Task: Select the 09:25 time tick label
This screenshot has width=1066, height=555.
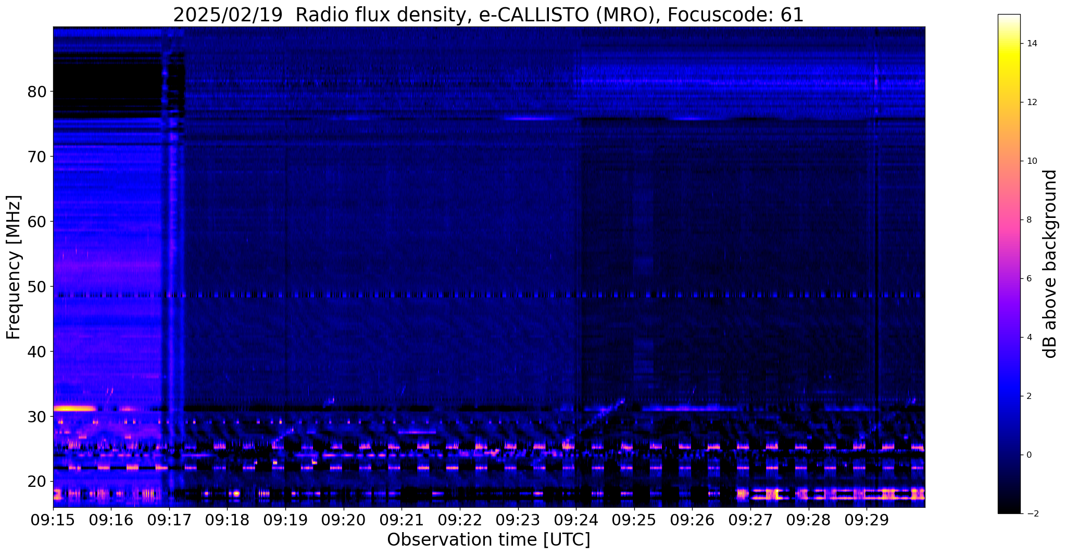Action: pos(634,520)
